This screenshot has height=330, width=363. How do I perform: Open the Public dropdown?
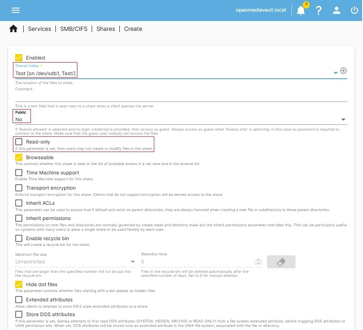pos(343,119)
